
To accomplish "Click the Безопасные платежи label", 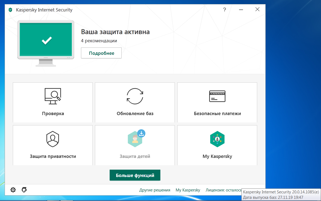I will [x=217, y=113].
